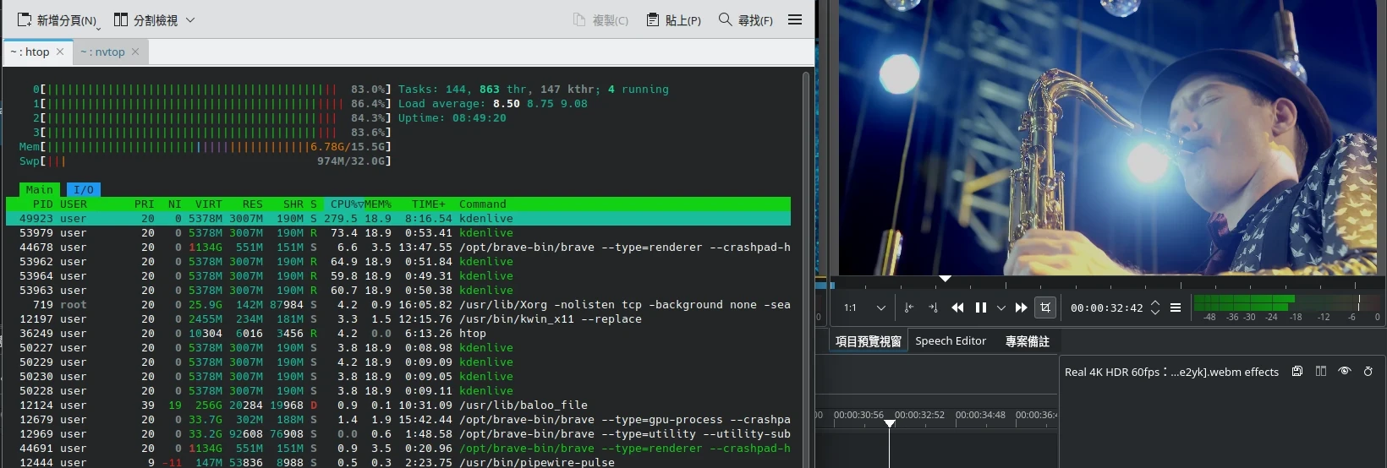This screenshot has width=1387, height=468.
Task: Open the 尋找(F) find search tool
Action: (x=746, y=20)
